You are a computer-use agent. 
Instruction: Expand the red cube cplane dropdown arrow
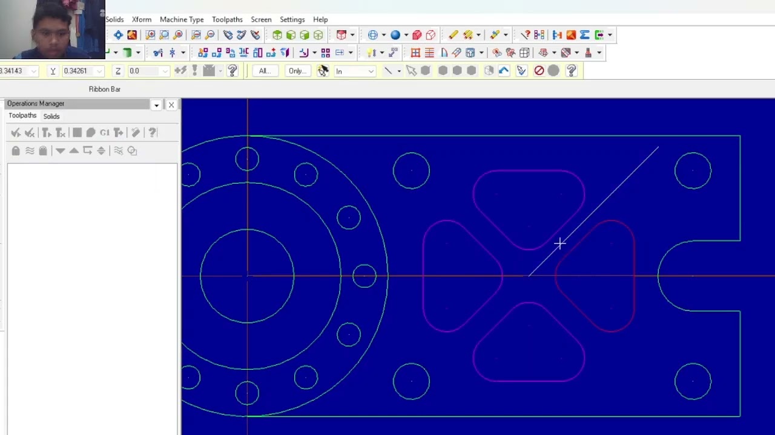pos(352,35)
